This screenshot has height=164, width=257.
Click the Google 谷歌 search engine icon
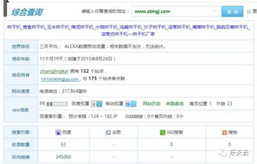(108, 132)
